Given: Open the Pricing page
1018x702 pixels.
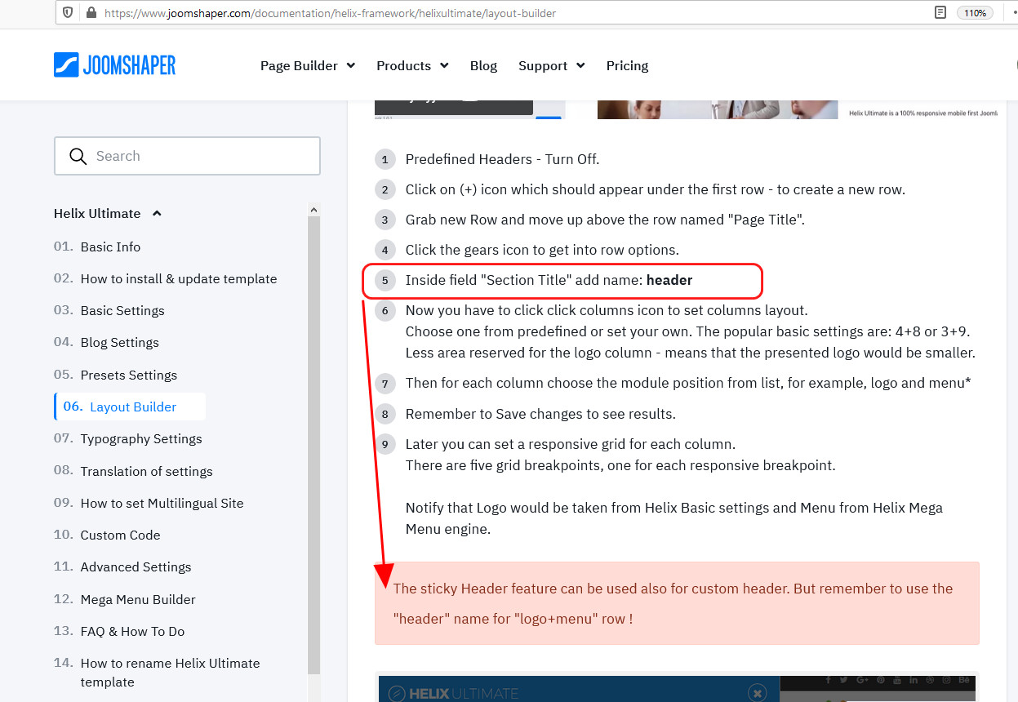Looking at the screenshot, I should click(627, 65).
